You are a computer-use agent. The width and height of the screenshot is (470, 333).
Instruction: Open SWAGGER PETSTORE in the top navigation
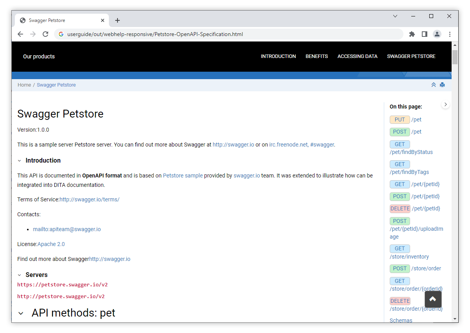411,56
